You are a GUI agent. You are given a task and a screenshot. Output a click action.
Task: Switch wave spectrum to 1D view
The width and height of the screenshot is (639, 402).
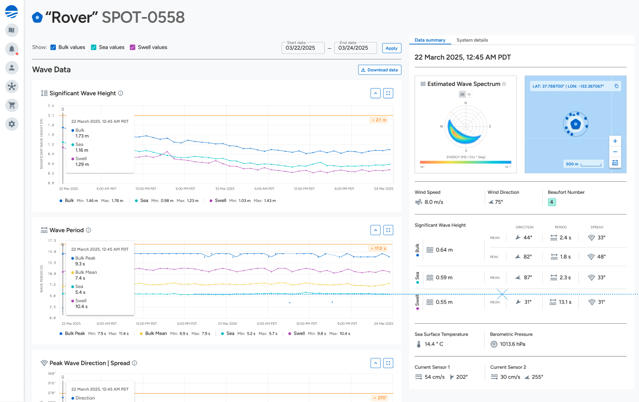click(x=469, y=94)
